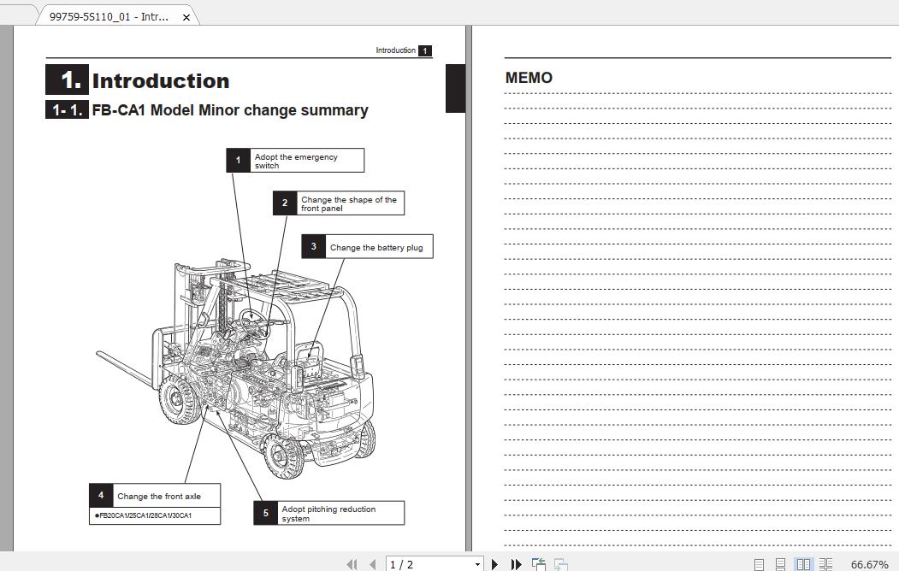
Task: Toggle the two-page facing view
Action: 803,563
